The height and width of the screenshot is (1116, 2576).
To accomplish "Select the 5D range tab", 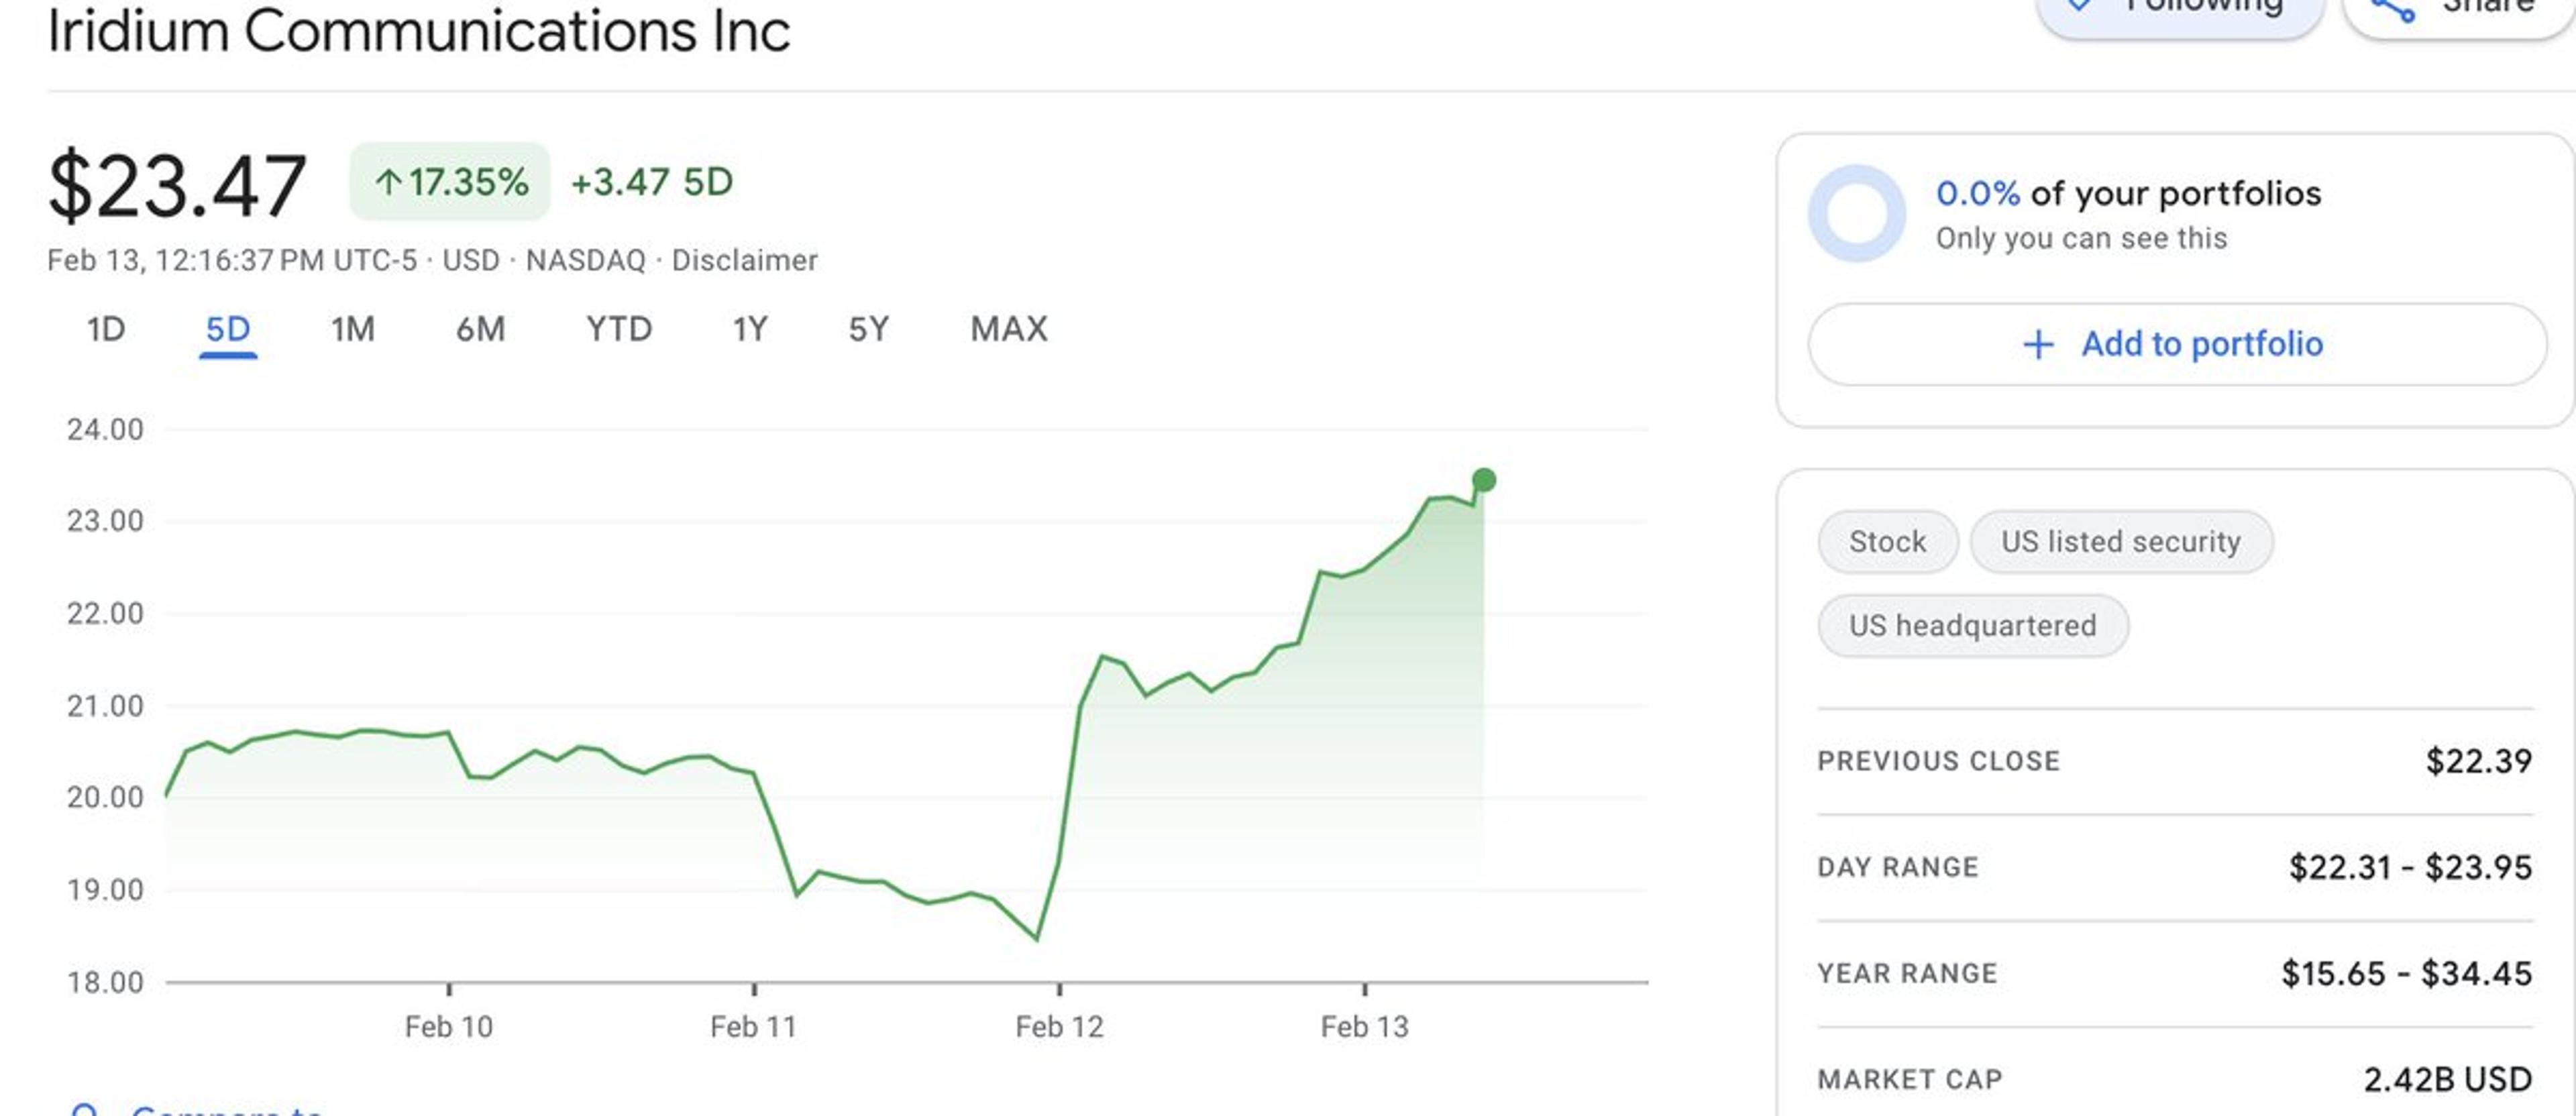I will tap(228, 329).
